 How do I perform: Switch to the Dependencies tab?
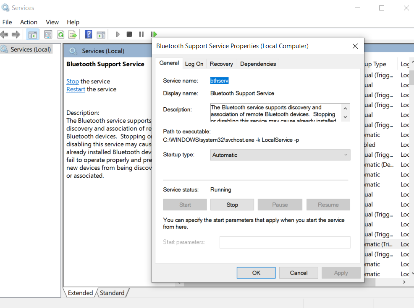258,64
